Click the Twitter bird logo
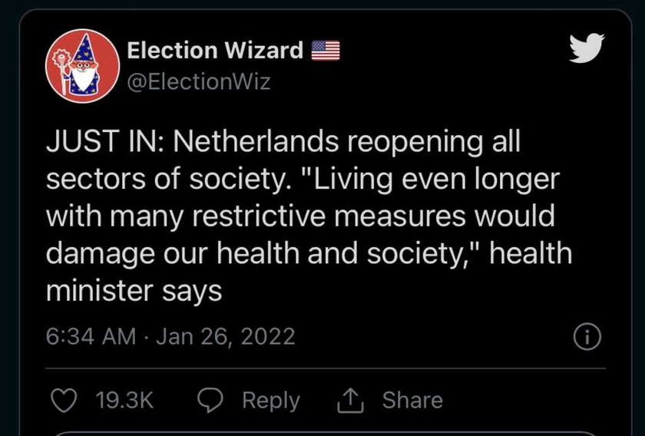 (x=587, y=48)
